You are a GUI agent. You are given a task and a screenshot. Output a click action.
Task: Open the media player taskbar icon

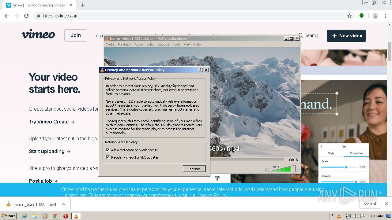point(45,216)
